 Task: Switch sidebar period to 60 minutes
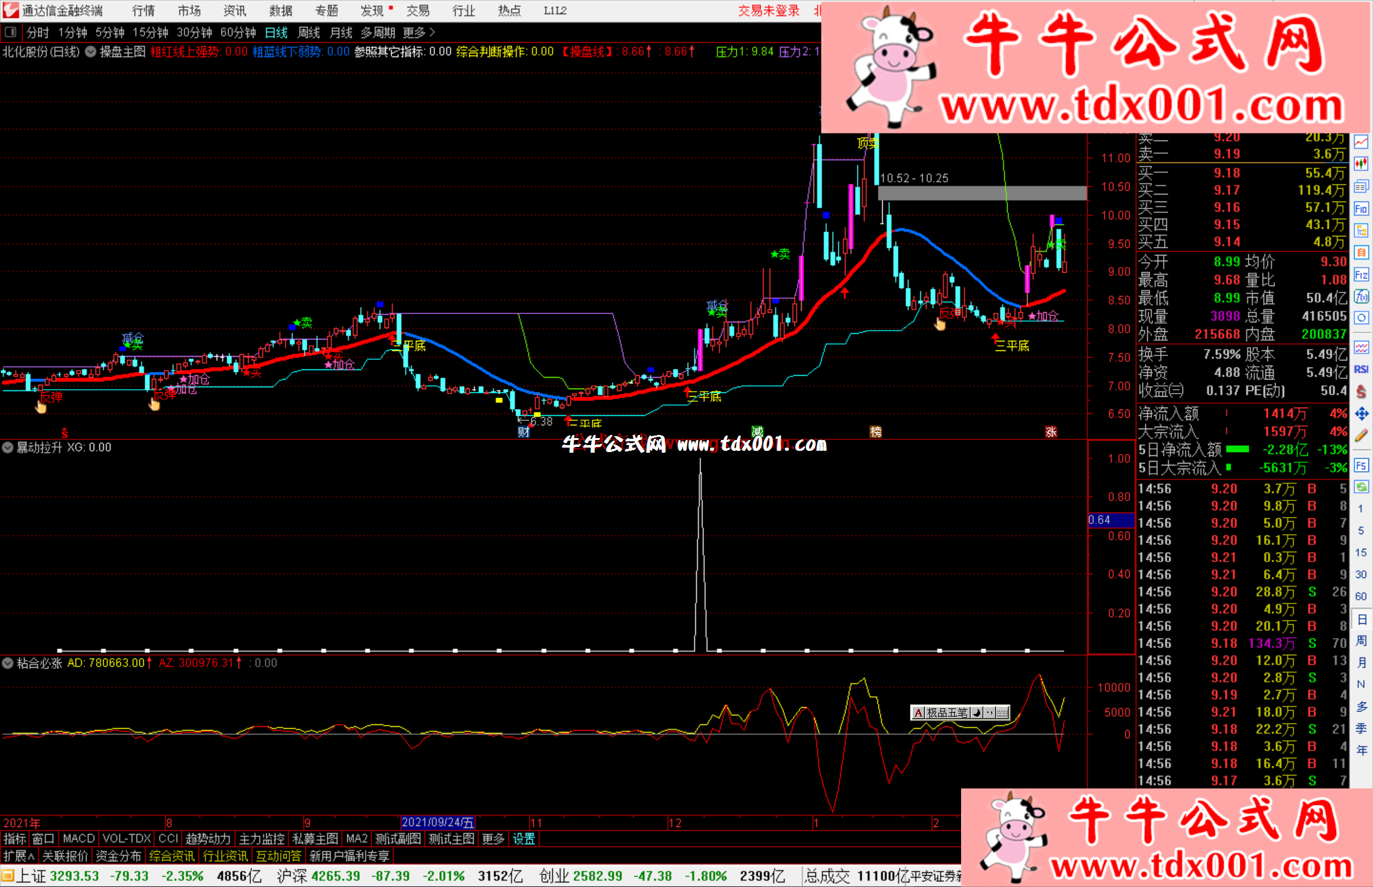tap(1360, 596)
